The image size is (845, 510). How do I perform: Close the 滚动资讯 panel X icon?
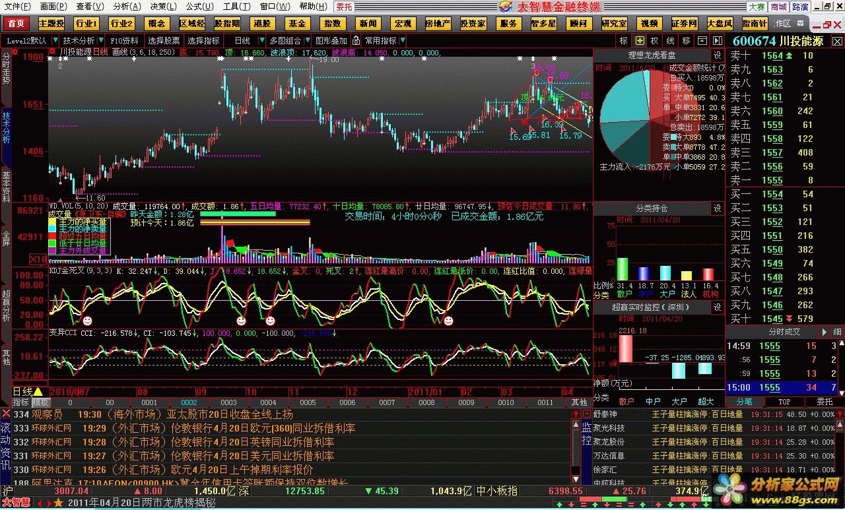(6, 414)
